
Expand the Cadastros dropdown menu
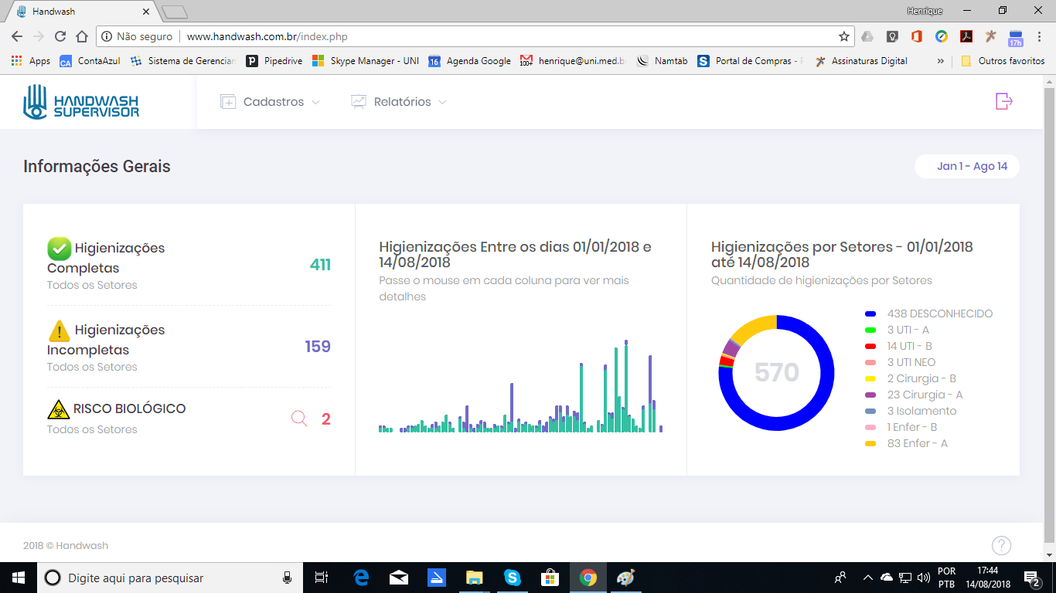click(x=270, y=102)
